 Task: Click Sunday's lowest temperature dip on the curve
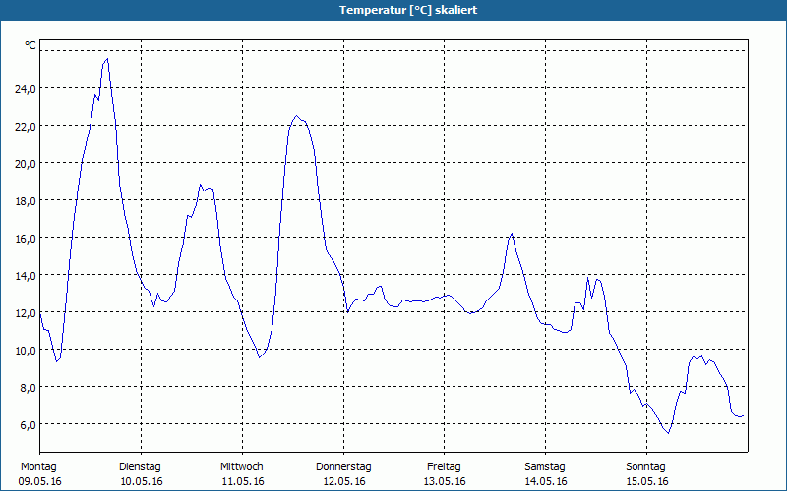(669, 433)
